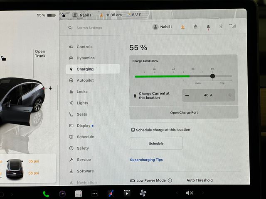The image size is (266, 199).
Task: Tap the Schedule charge button
Action: click(156, 143)
